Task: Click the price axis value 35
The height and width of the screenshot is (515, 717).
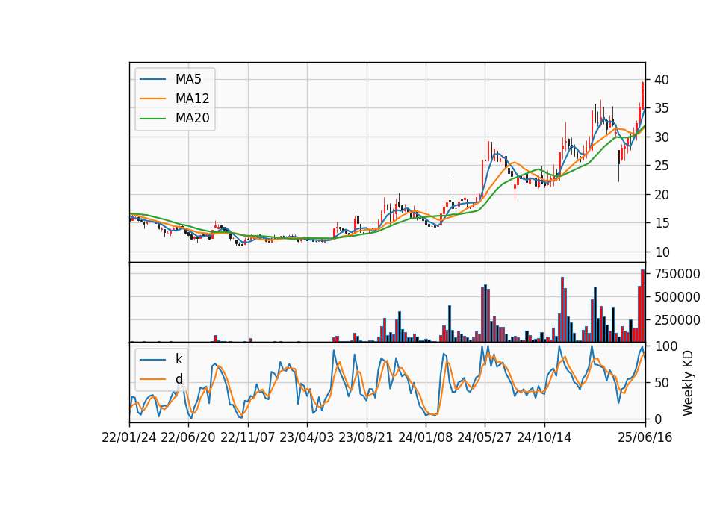Action: [661, 108]
